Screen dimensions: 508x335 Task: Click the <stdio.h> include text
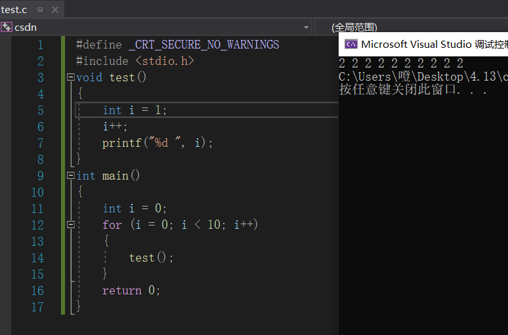(165, 61)
